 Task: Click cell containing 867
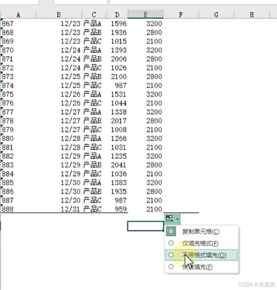18,24
